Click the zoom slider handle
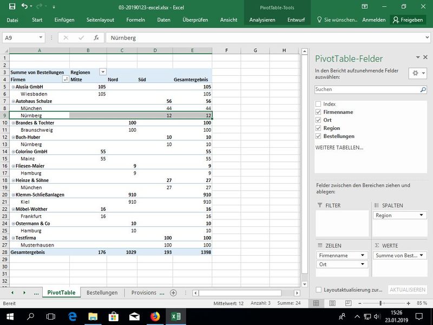This screenshot has width=433, height=325. click(380, 303)
